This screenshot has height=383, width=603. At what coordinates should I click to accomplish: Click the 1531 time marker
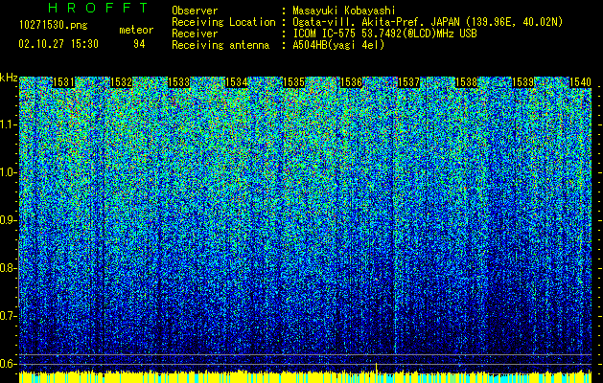[63, 82]
